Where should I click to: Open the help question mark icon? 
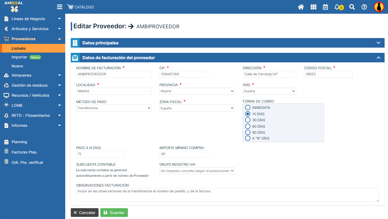pos(364,7)
